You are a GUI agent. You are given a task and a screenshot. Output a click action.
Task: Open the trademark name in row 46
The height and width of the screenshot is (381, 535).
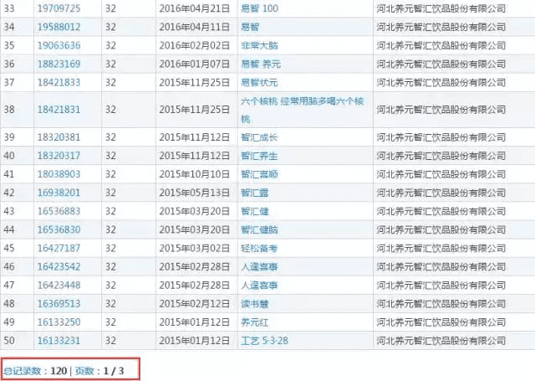[x=259, y=266]
